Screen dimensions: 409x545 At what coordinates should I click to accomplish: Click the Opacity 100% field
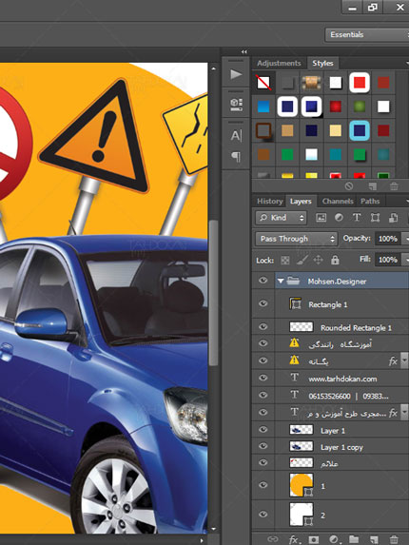(x=388, y=239)
